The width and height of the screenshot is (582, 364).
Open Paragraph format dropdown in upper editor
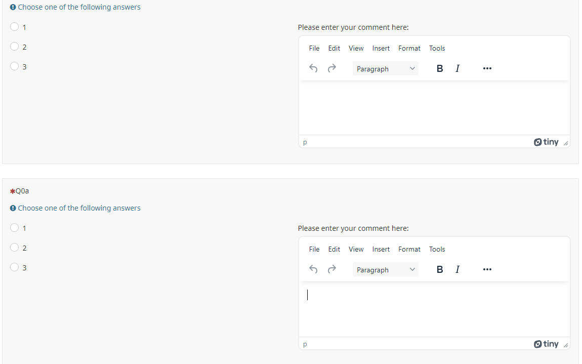[386, 68]
